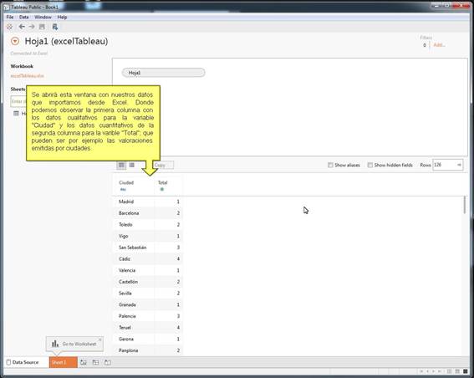This screenshot has width=474, height=378.
Task: Select the San Sebastián cell
Action: pos(132,248)
